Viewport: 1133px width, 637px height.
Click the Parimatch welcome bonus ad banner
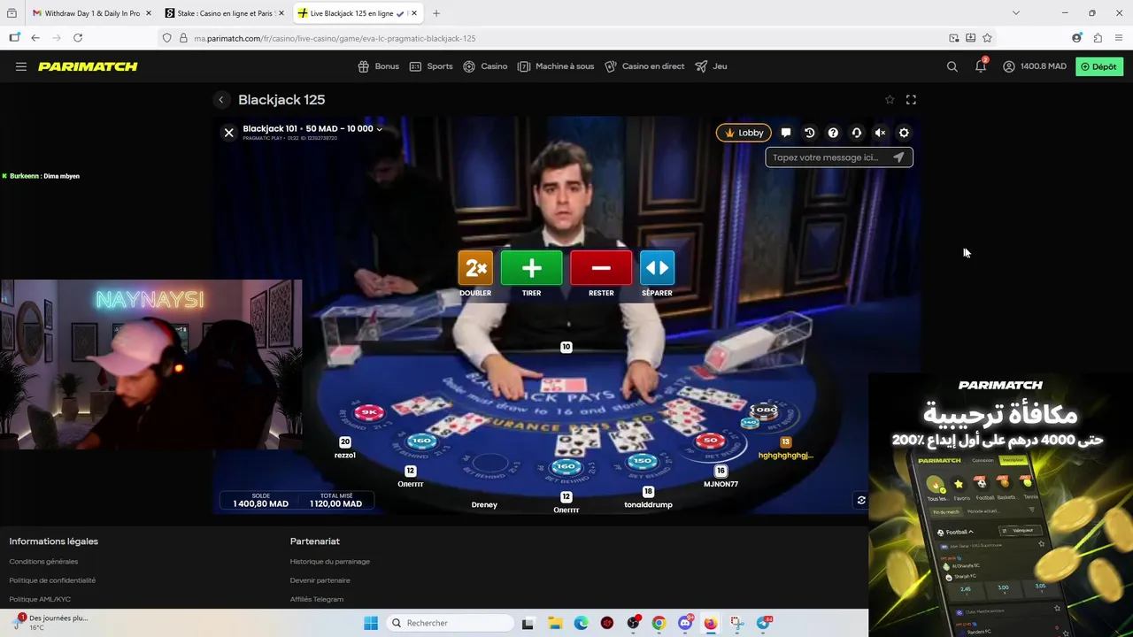(1000, 504)
